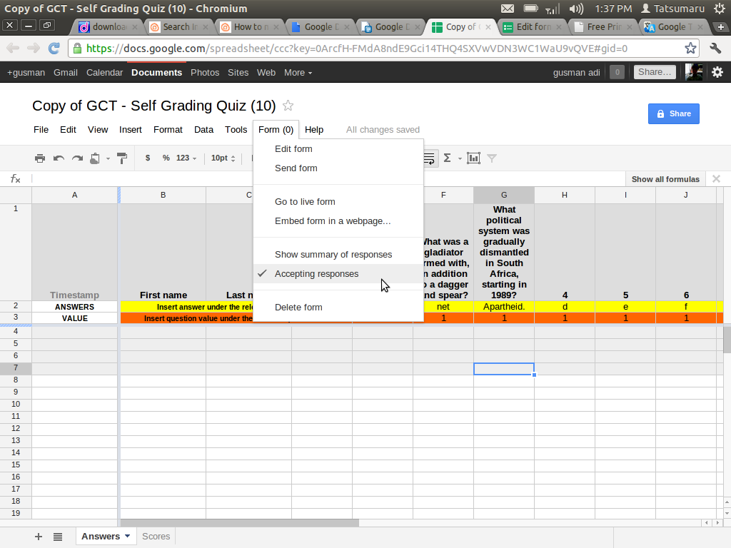Click the insert chart icon
This screenshot has width=731, height=548.
pos(473,158)
